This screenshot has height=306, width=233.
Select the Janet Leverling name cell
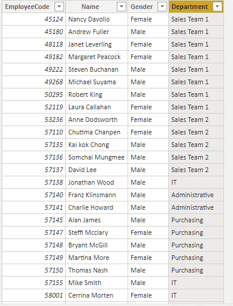96,44
